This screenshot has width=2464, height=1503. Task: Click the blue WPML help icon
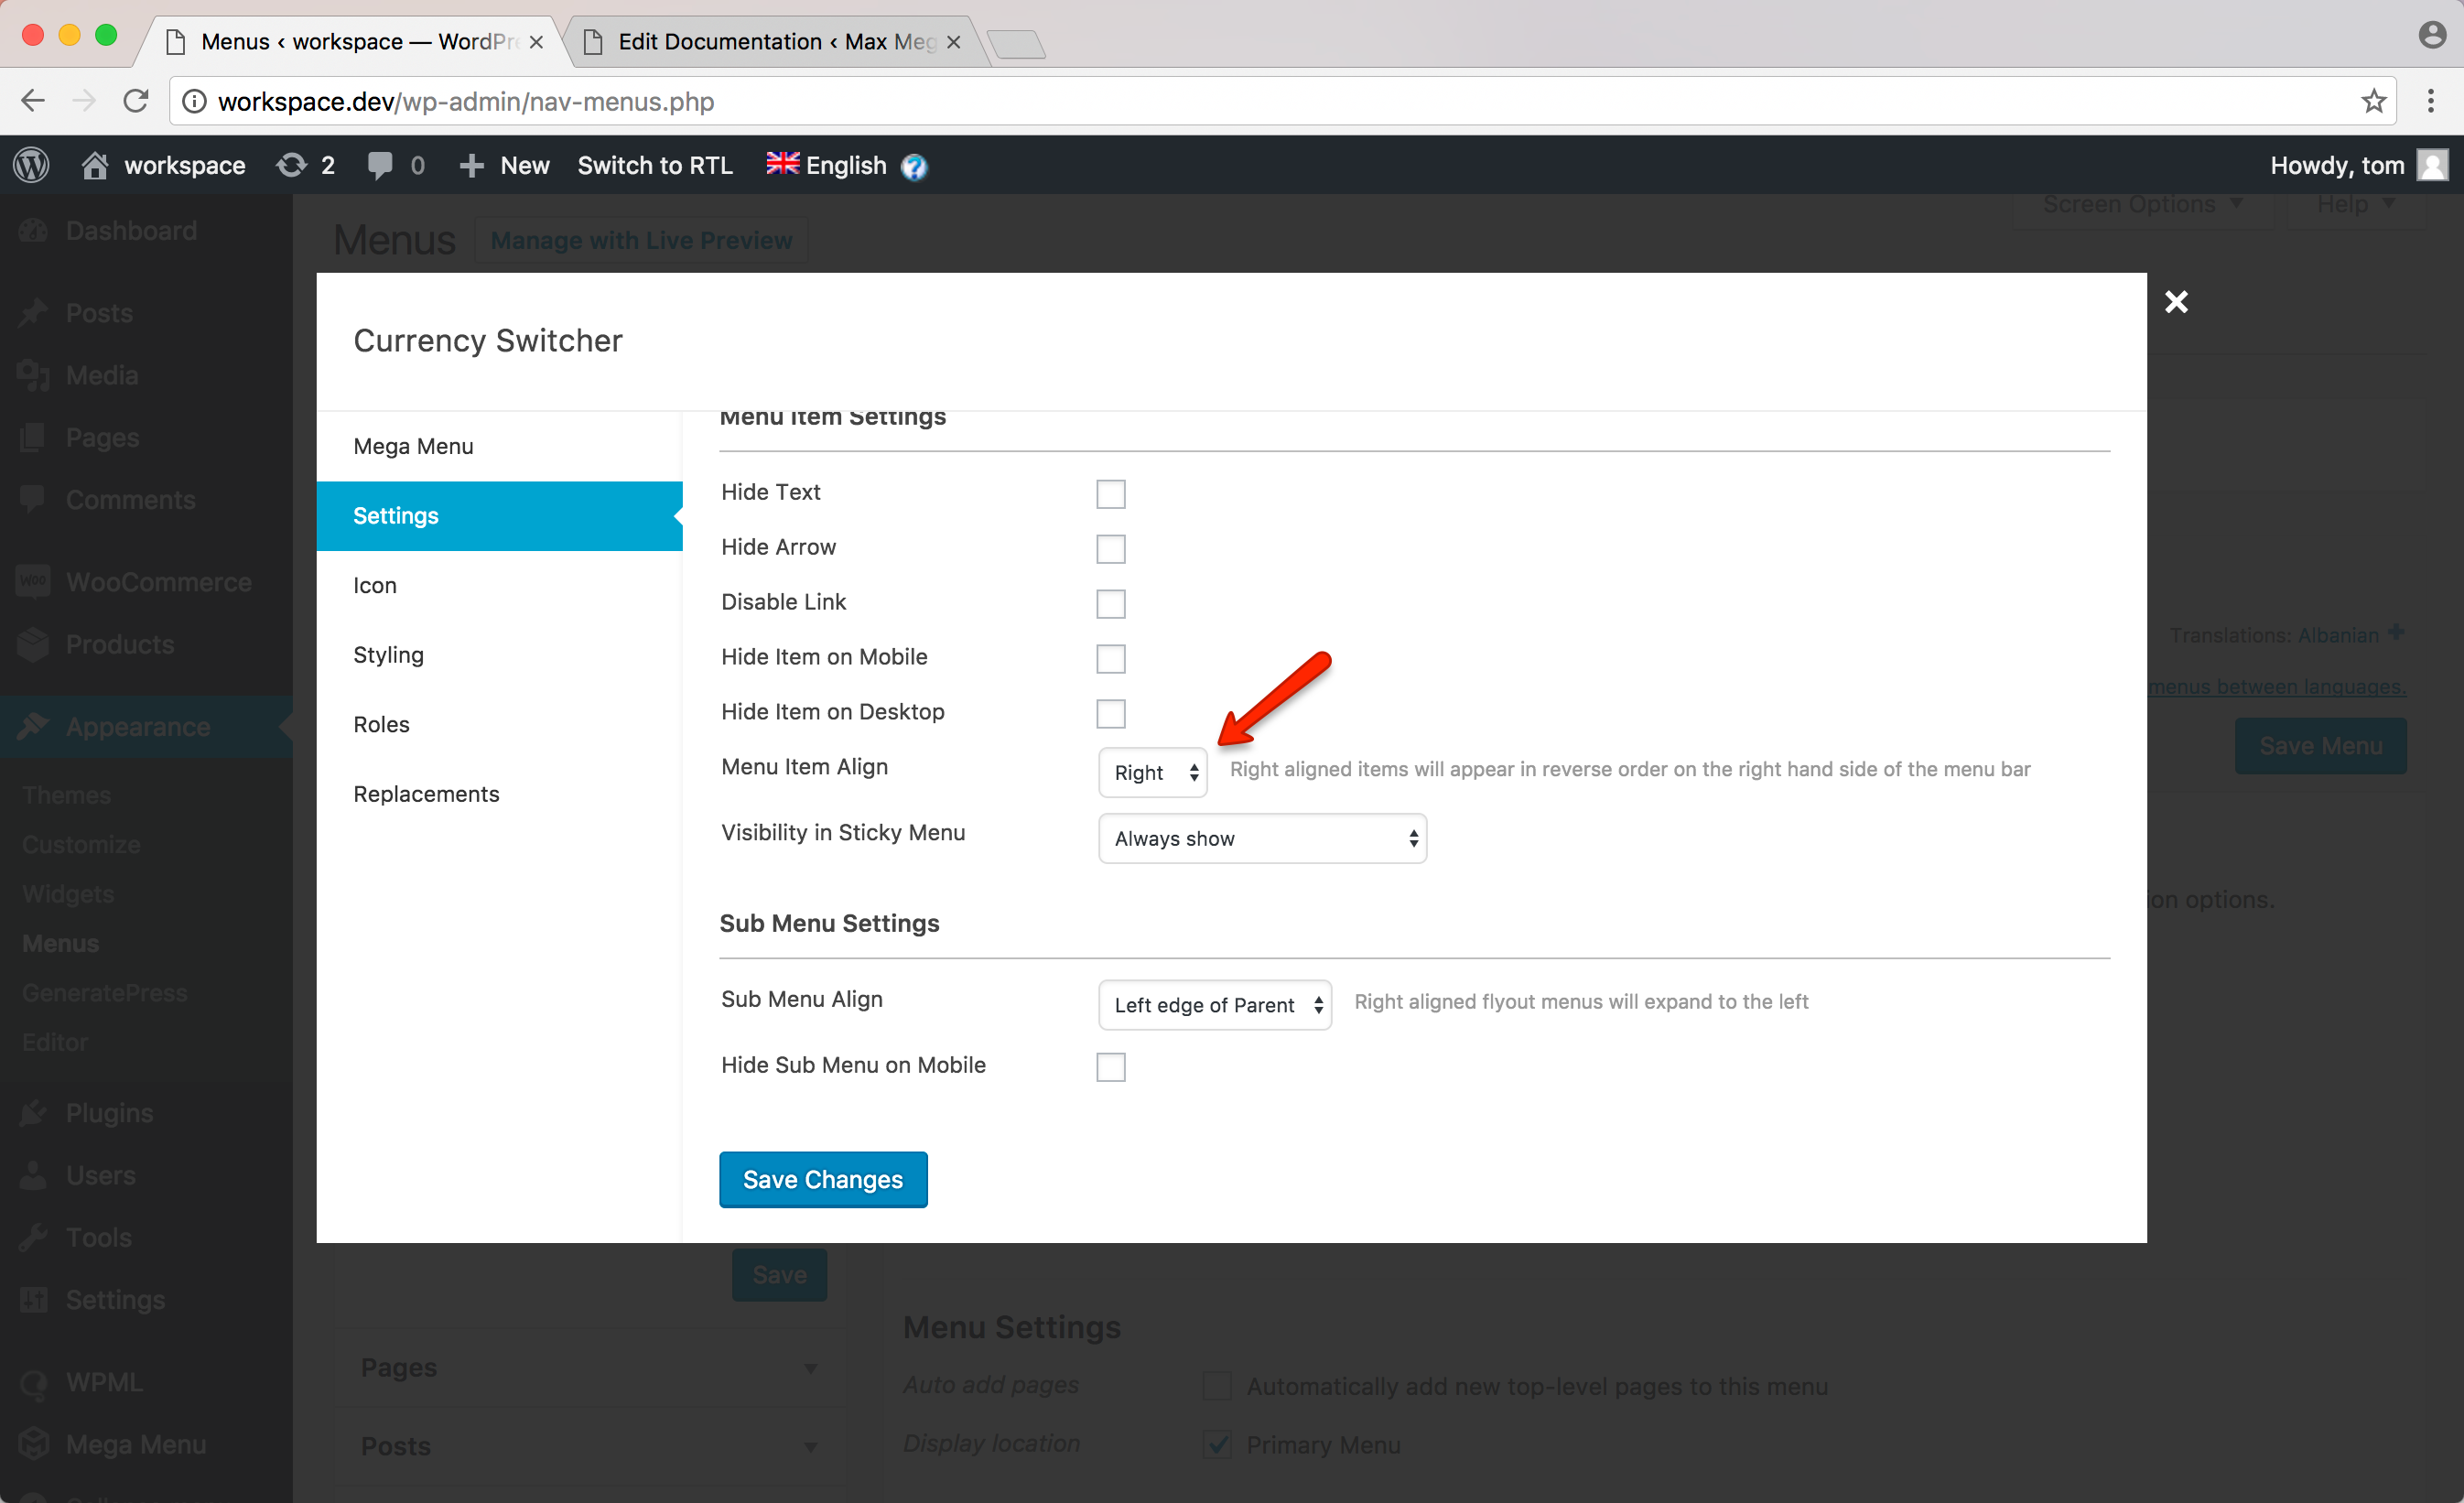914,166
